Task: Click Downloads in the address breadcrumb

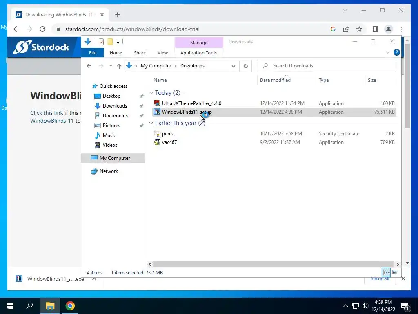Action: coord(193,66)
